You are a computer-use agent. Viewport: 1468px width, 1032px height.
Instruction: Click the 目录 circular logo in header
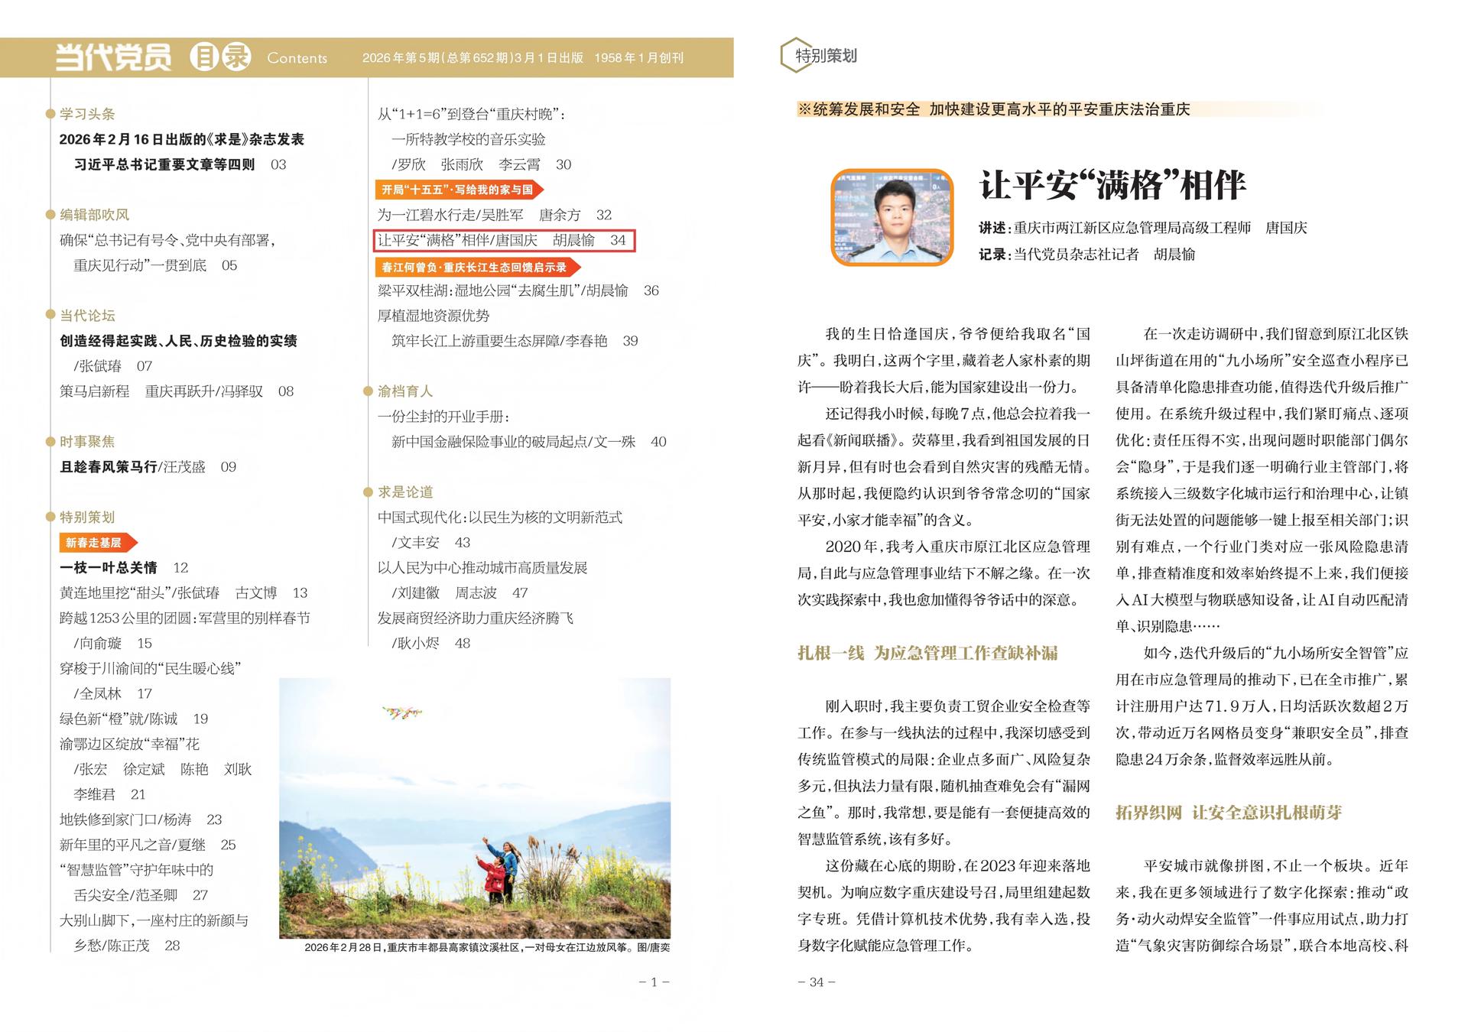click(x=220, y=57)
